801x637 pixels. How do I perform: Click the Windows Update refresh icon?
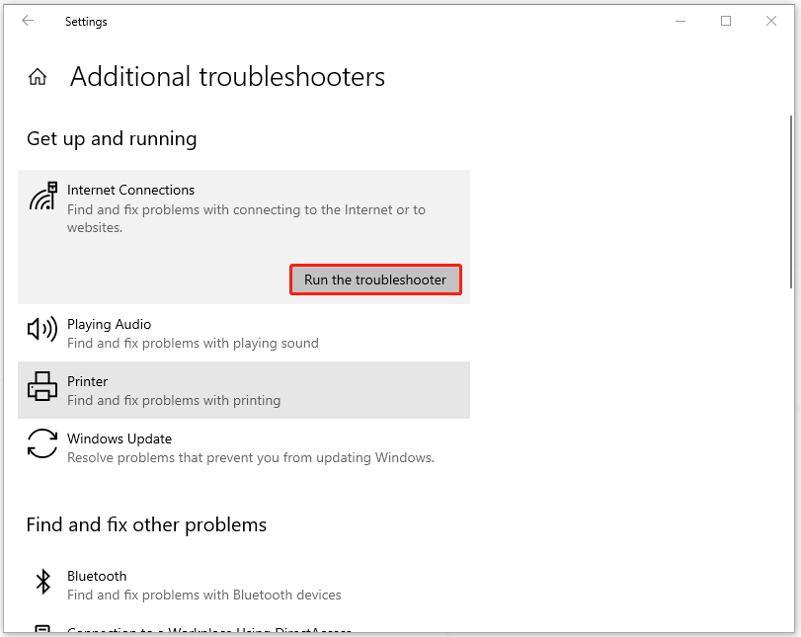(x=42, y=442)
